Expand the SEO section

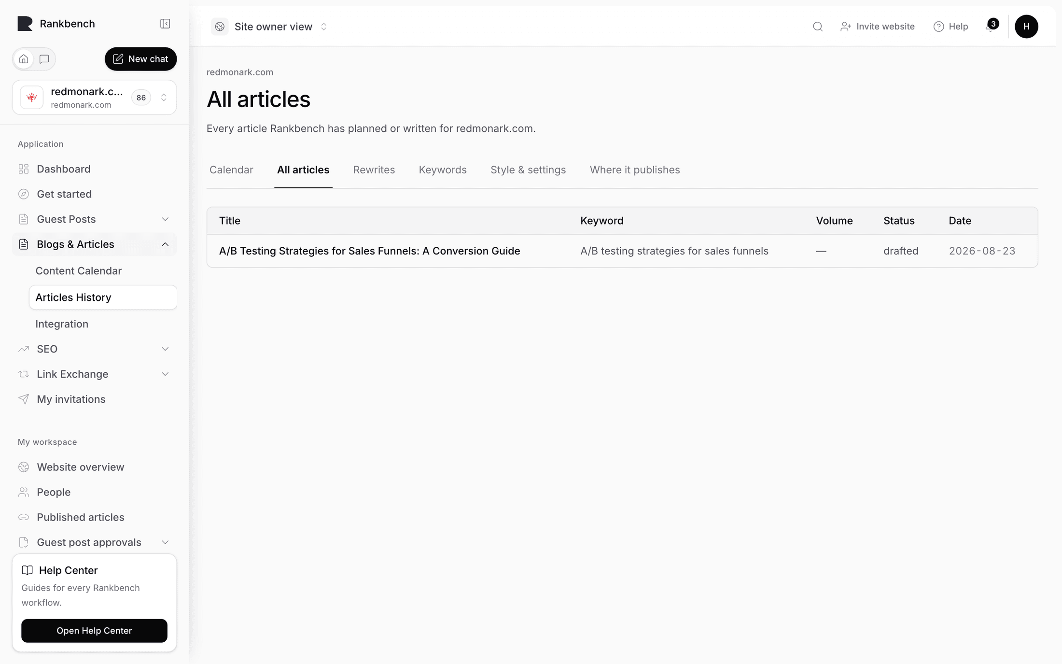tap(94, 349)
